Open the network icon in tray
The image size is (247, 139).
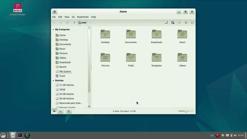tap(232, 136)
